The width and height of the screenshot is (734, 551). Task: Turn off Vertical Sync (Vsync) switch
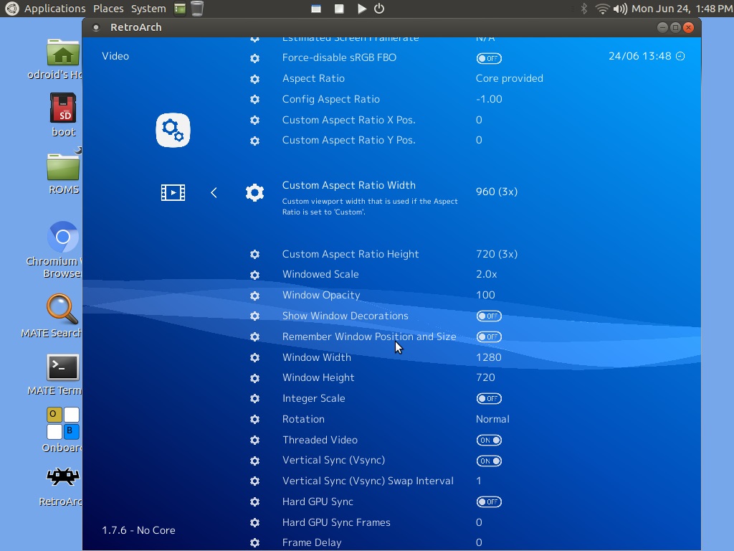489,461
